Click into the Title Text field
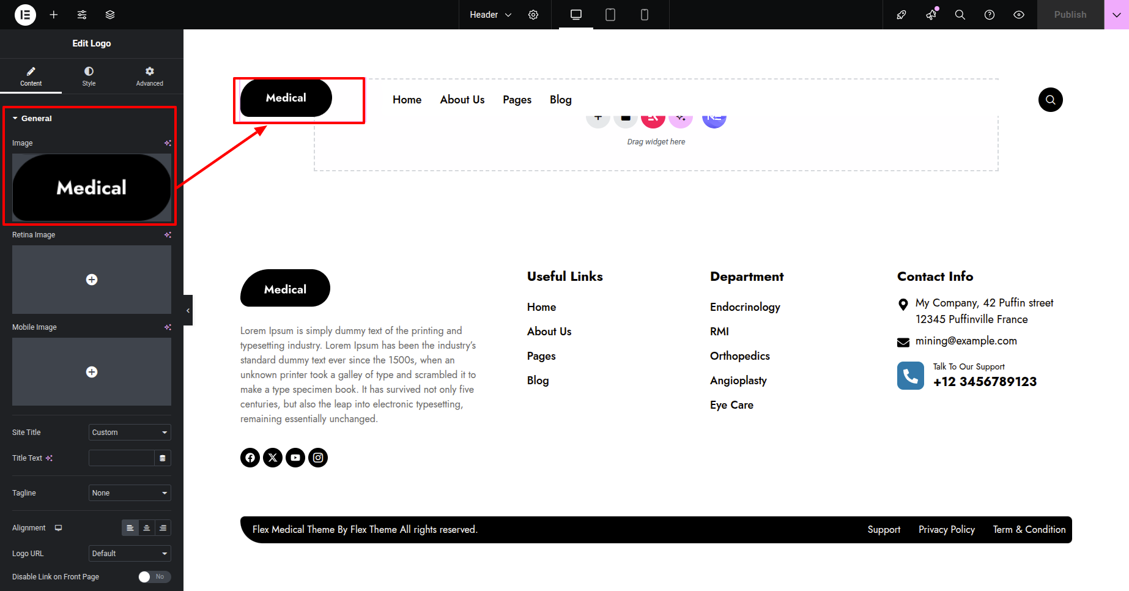Screen dimensions: 1129x591 pyautogui.click(x=122, y=458)
